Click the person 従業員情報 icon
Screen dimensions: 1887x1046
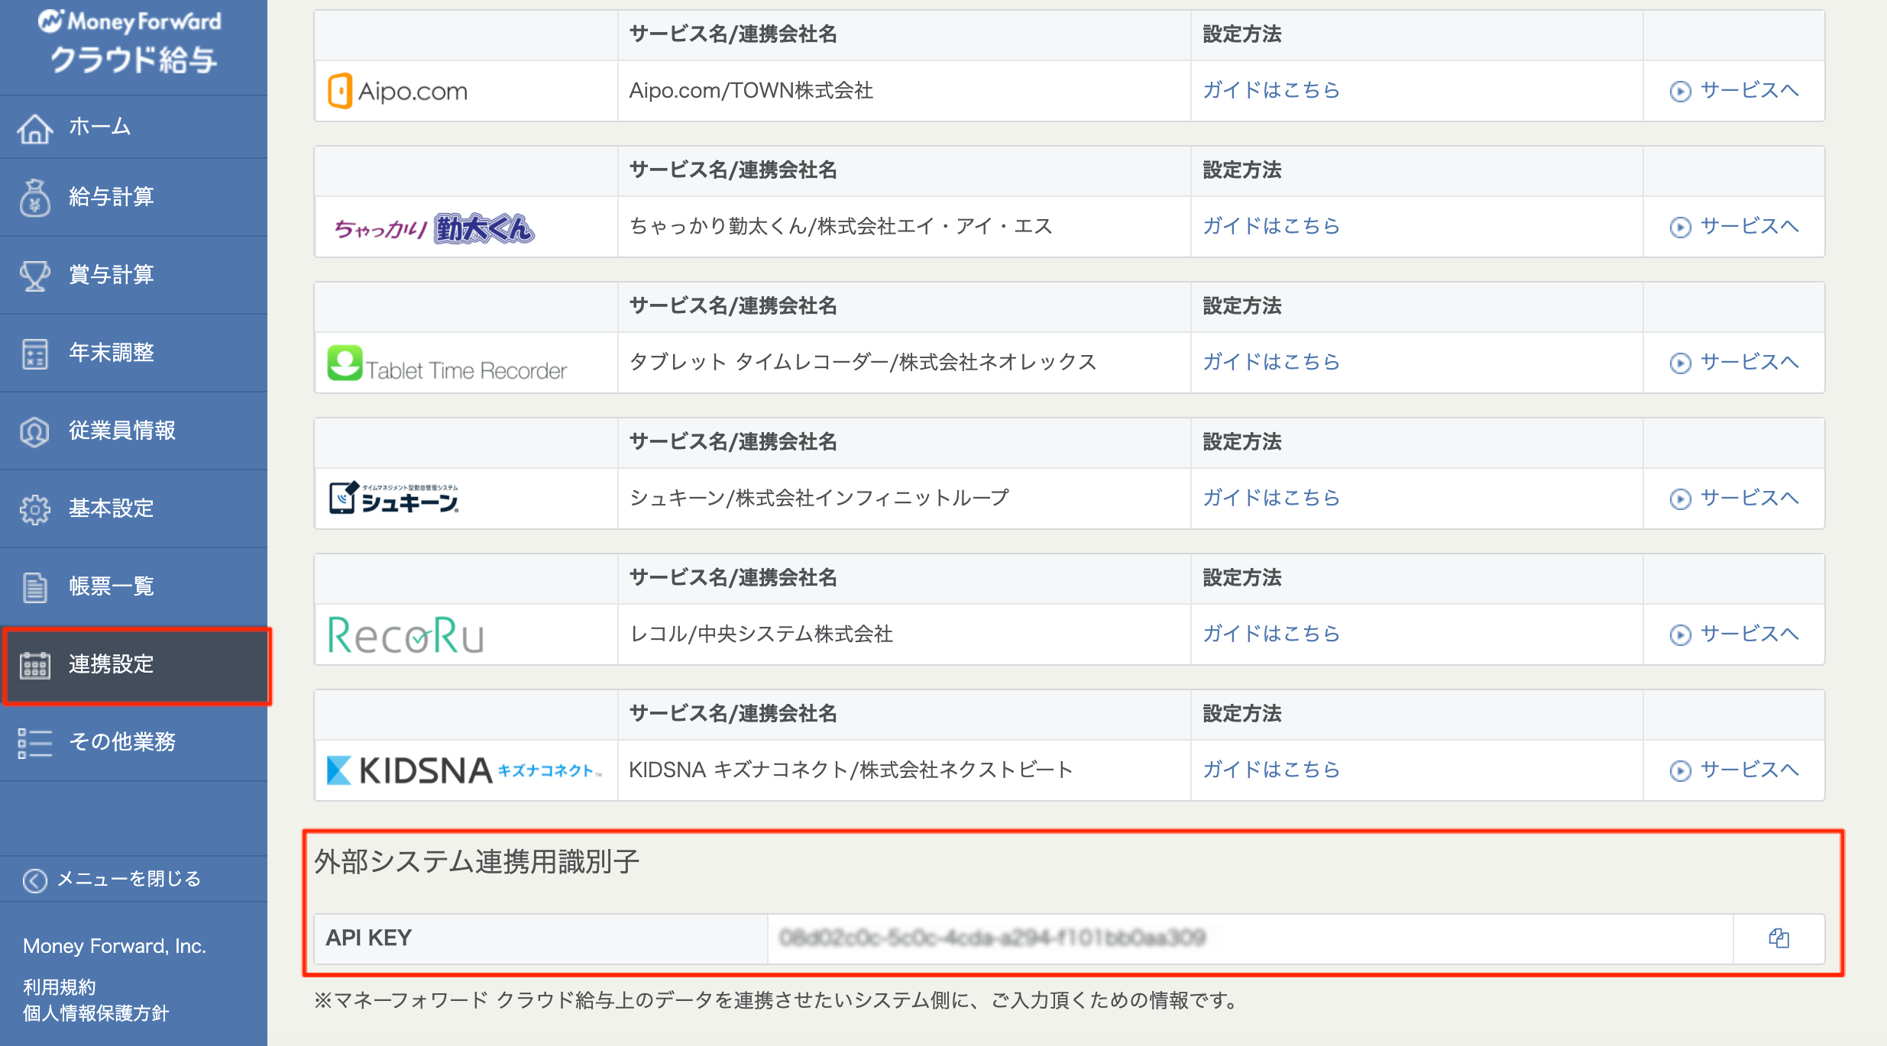(35, 431)
